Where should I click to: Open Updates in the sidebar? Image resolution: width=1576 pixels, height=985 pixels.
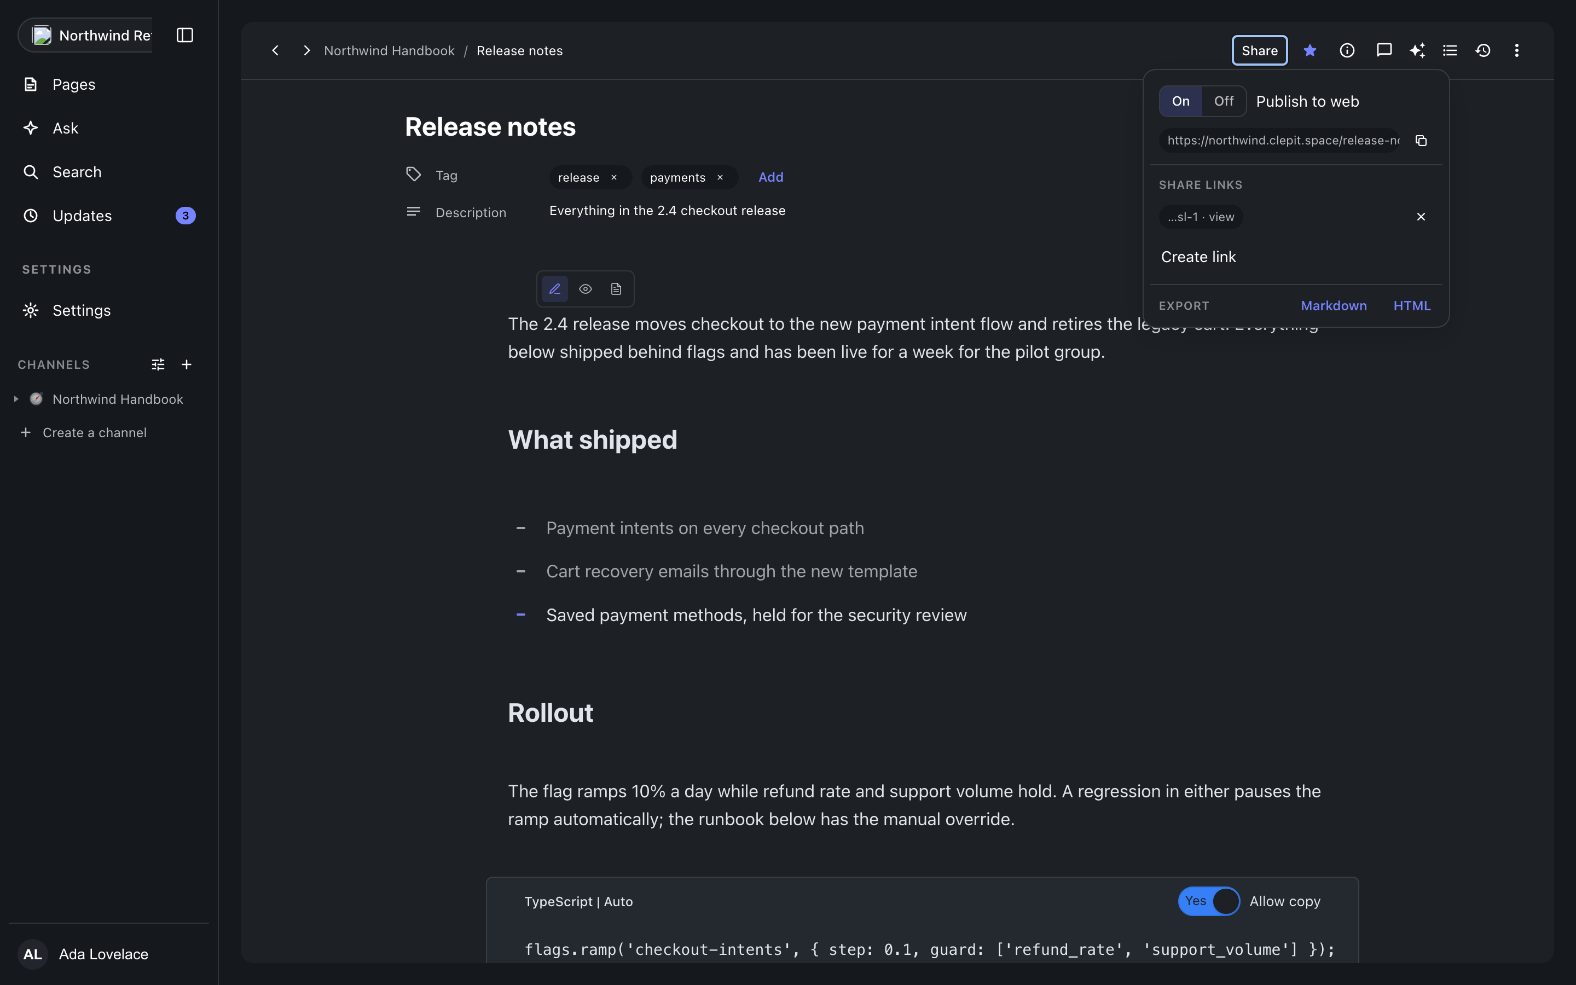click(109, 216)
